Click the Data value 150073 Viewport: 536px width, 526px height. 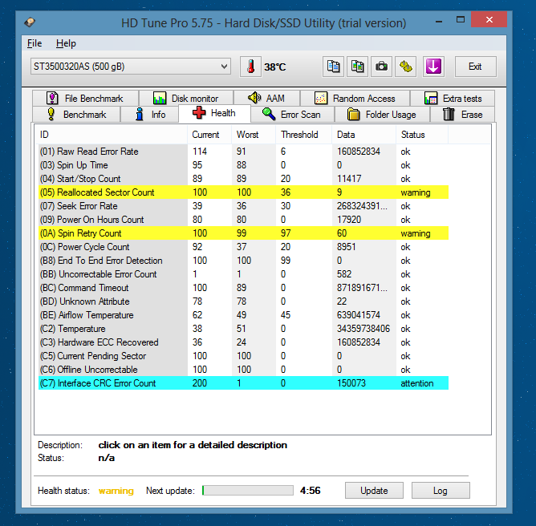click(351, 383)
